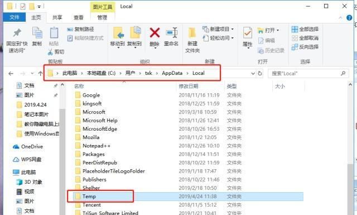The image size is (357, 215).
Task: Click the red Delete (删除) icon
Action: point(155,32)
